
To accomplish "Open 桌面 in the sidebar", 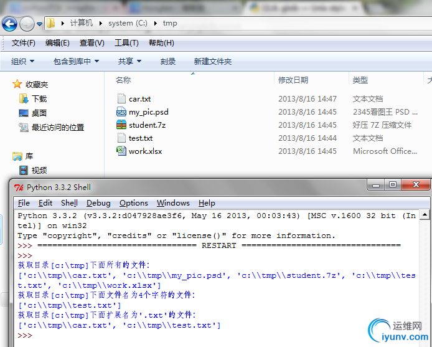I will tap(39, 113).
